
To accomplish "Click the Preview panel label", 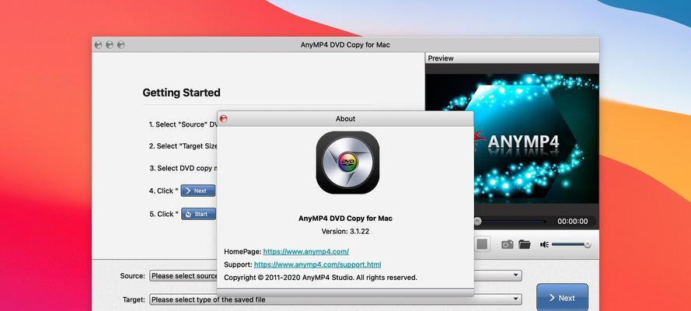I will [441, 58].
